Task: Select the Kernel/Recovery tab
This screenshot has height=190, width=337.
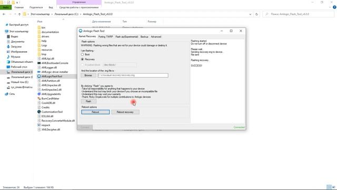Action: point(87,36)
